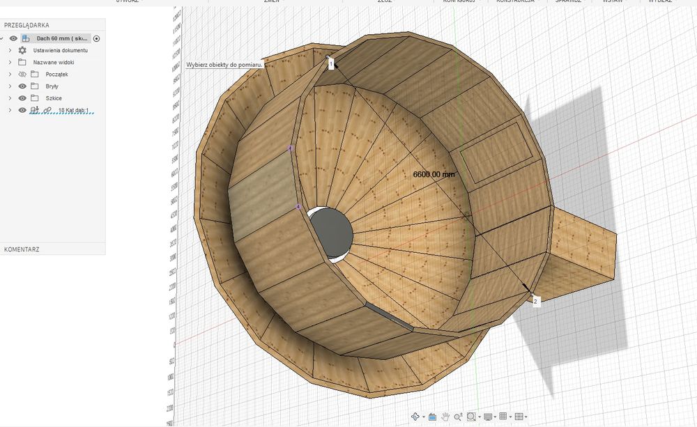697x427 pixels.
Task: Expand the Ustawienia dokumentu node
Action: (x=10, y=50)
